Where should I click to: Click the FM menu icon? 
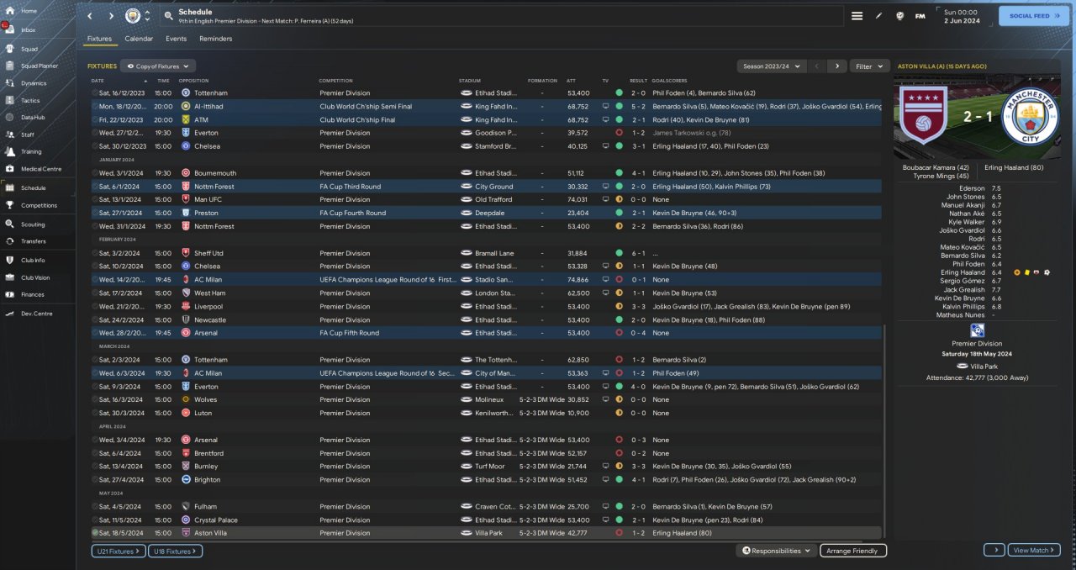920,16
